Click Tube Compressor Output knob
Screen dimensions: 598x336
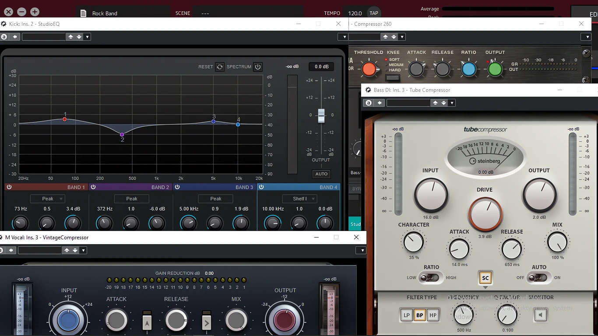click(x=539, y=195)
